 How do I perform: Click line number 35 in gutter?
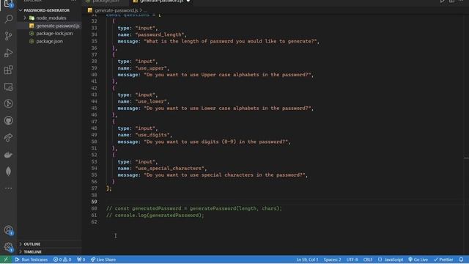click(94, 41)
